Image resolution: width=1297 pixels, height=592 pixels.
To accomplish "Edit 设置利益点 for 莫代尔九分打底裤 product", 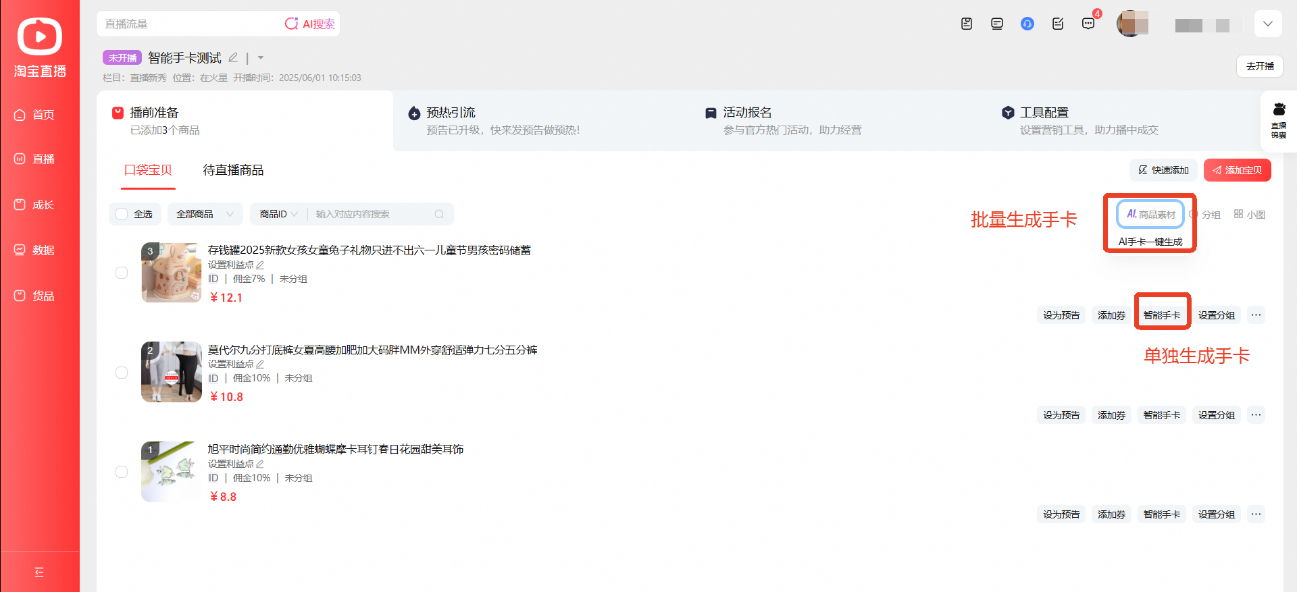I will tap(260, 364).
